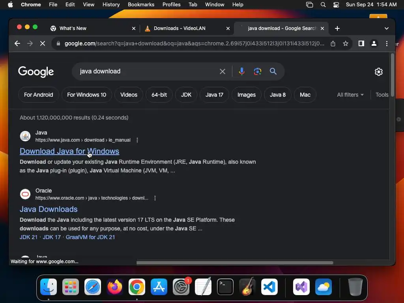404x303 pixels.
Task: Click the horizontal page scrollbar
Action: pyautogui.click(x=235, y=263)
